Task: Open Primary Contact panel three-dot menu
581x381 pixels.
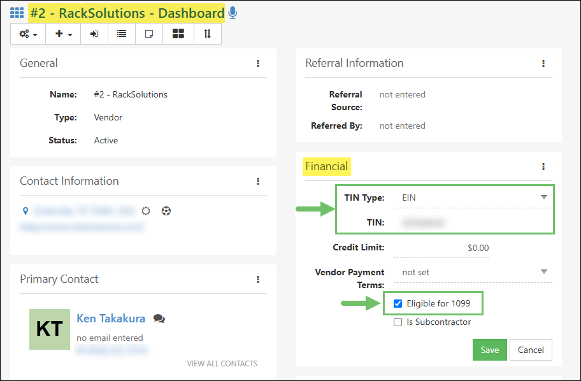Action: 258,280
